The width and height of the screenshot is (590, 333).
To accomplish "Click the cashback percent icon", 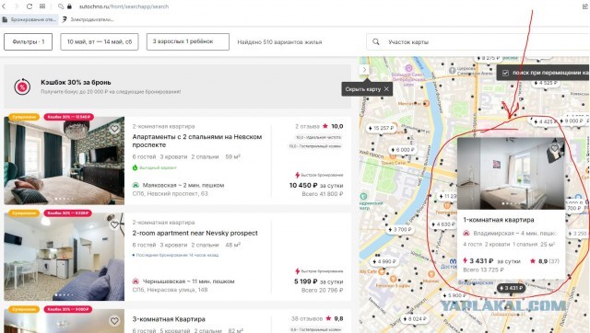I will click(22, 87).
